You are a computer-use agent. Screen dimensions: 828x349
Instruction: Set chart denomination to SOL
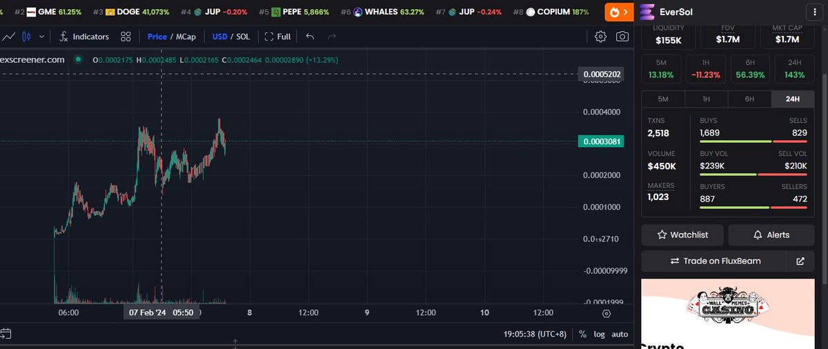(x=243, y=37)
